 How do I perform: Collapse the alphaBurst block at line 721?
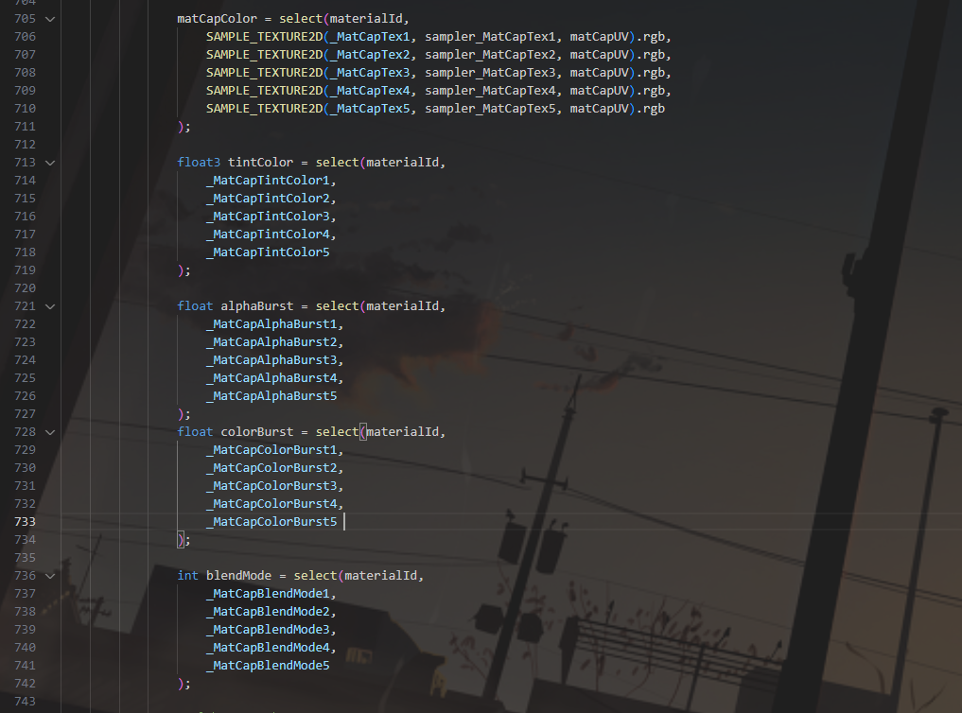coord(50,306)
